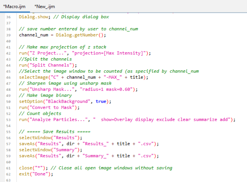This screenshot has width=247, height=182.
Task: Click the '//Split the channels' comment
Action: [x=45, y=59]
